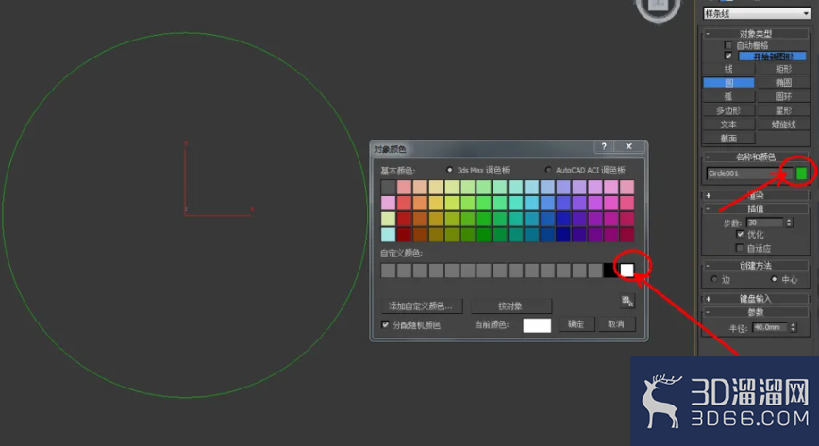
Task: Click the Circle001 name field
Action: (749, 173)
